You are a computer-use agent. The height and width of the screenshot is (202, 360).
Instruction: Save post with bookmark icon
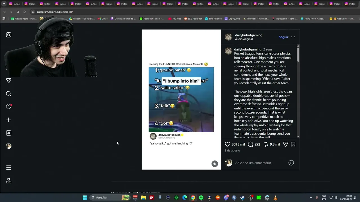(x=293, y=144)
